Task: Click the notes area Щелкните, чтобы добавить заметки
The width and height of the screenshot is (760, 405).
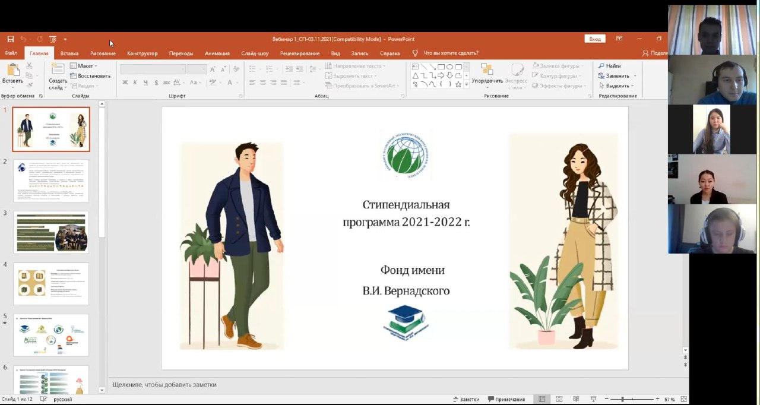Action: pos(164,385)
